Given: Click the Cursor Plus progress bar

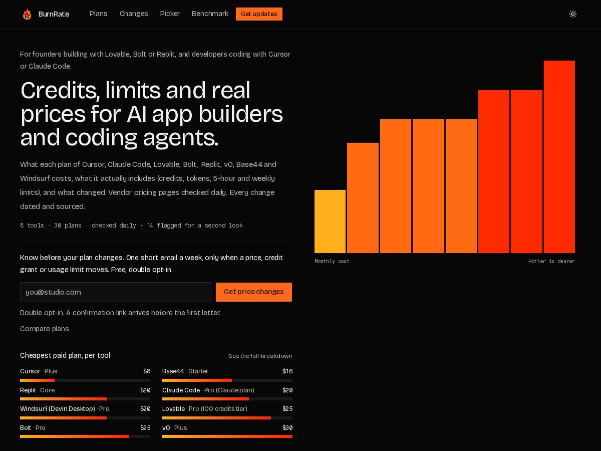Looking at the screenshot, I should (85, 380).
